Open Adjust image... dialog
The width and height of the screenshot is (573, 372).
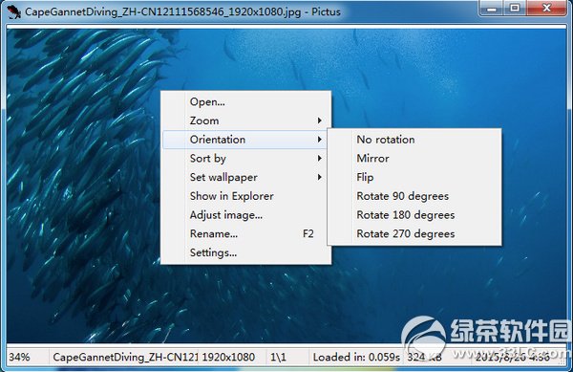click(246, 215)
